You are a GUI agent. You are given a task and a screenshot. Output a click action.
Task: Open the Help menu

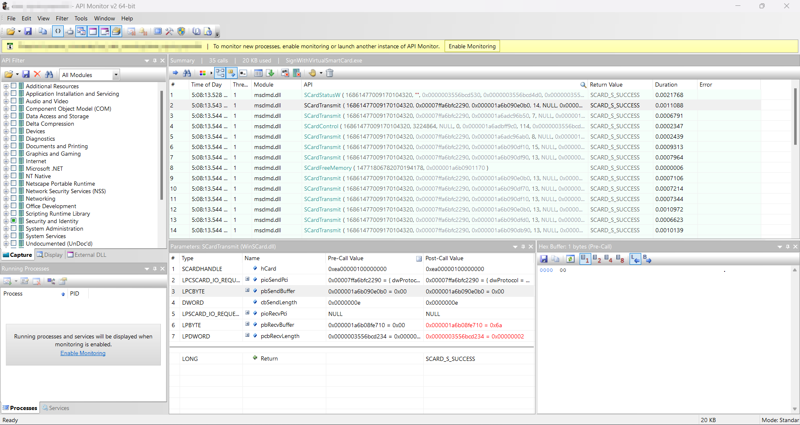coord(127,18)
